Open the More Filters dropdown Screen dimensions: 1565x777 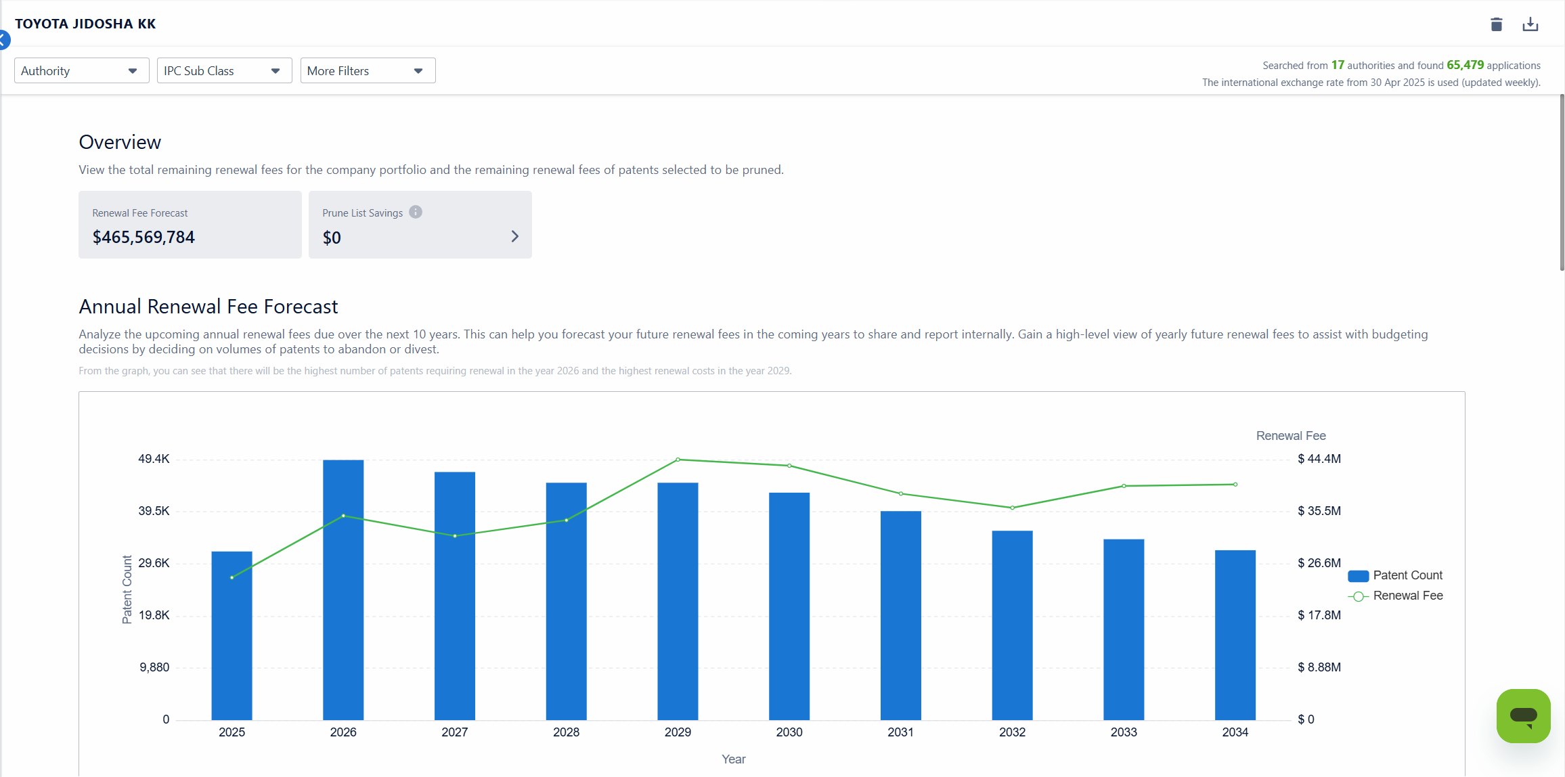coord(368,71)
